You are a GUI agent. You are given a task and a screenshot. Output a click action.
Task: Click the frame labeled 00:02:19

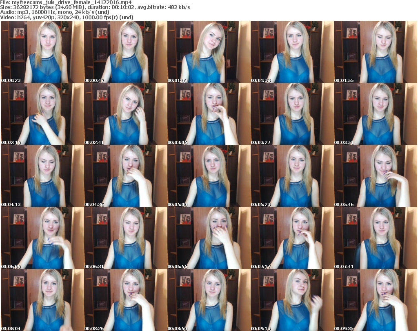click(42, 114)
